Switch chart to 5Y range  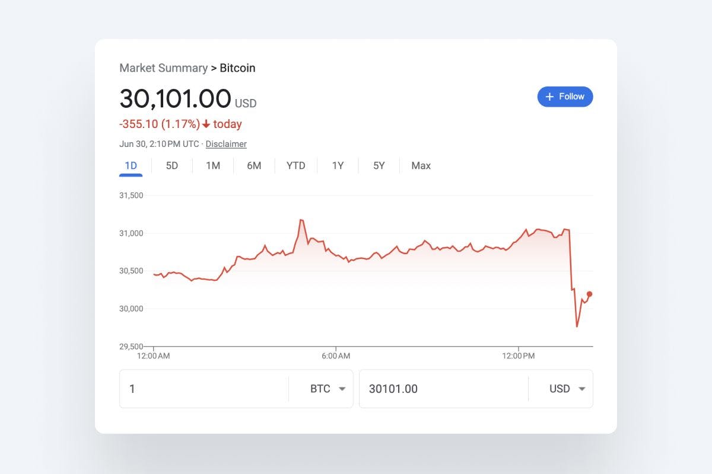click(x=379, y=166)
